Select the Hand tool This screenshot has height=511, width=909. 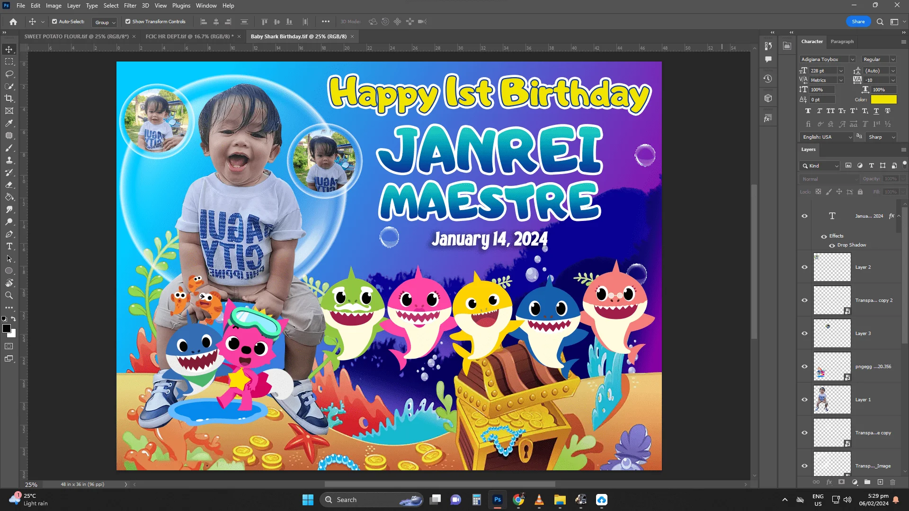(x=9, y=283)
